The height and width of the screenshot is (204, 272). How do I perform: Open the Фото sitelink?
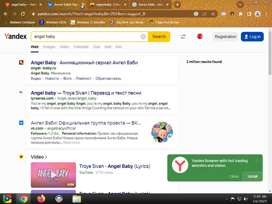click(x=67, y=78)
